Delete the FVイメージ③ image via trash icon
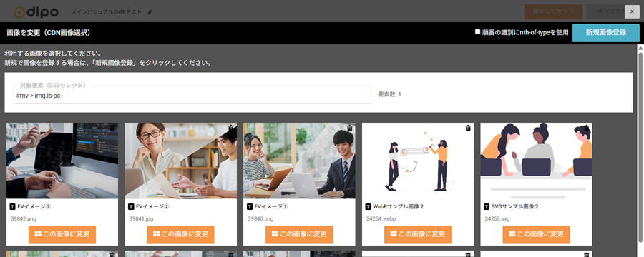Viewport: 644px width, 257px height. coord(112,128)
